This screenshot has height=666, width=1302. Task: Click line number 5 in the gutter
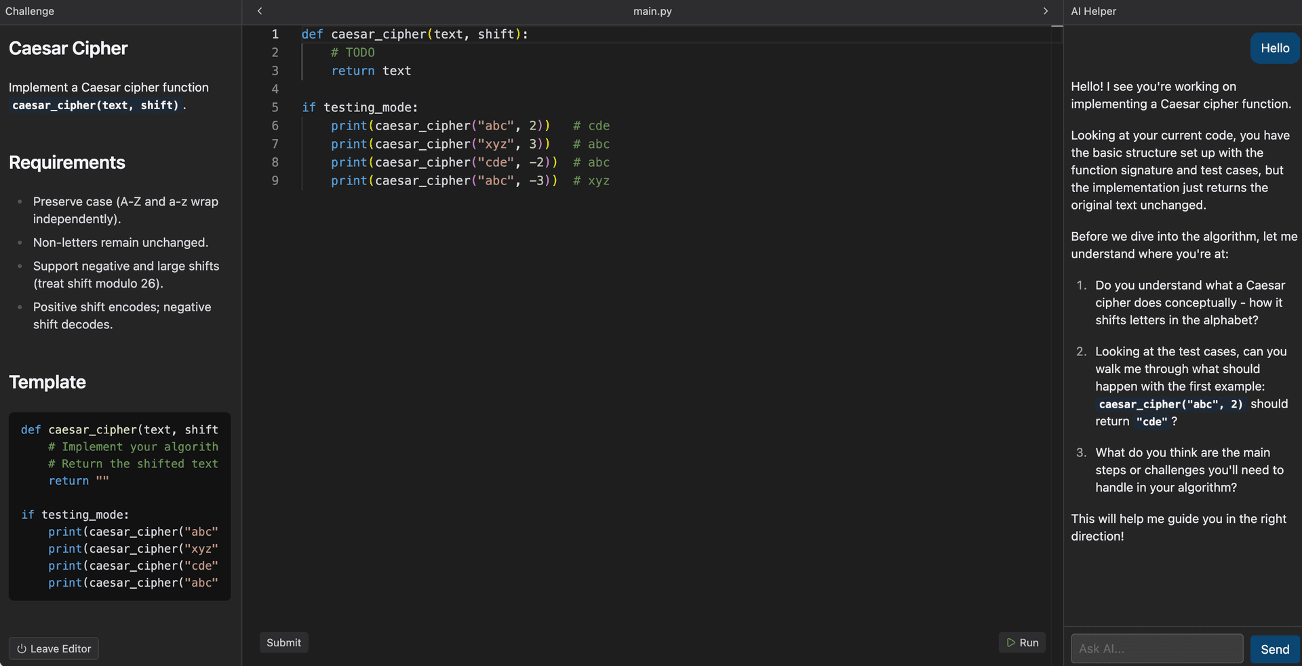tap(275, 107)
